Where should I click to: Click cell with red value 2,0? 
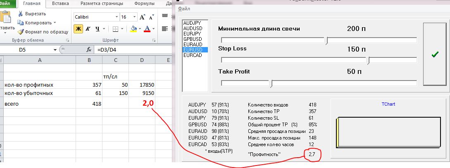click(142, 103)
